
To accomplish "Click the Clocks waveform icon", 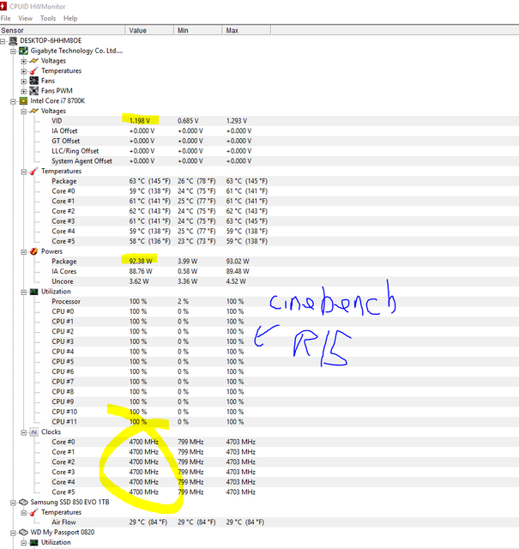I will (33, 432).
